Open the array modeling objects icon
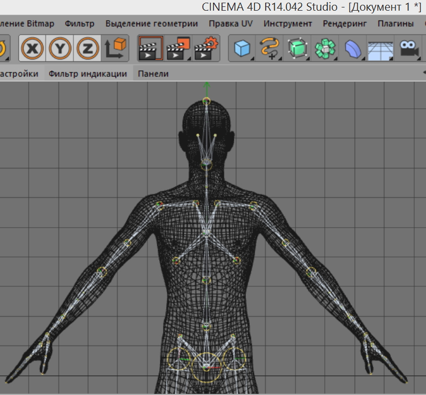 (325, 49)
